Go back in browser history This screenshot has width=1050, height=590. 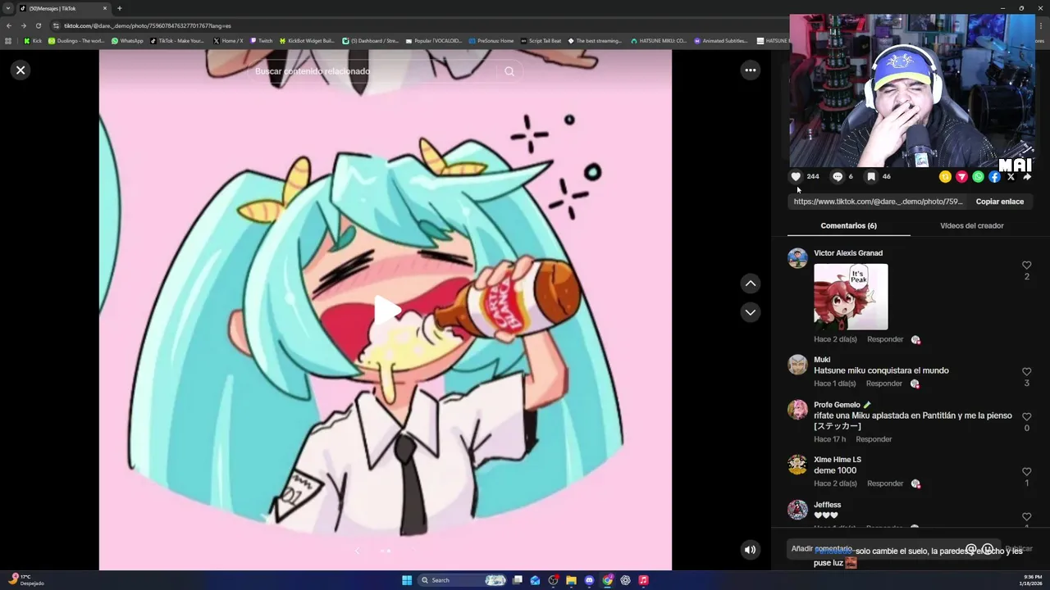[9, 25]
